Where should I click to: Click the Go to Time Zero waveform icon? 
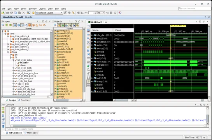(88, 51)
